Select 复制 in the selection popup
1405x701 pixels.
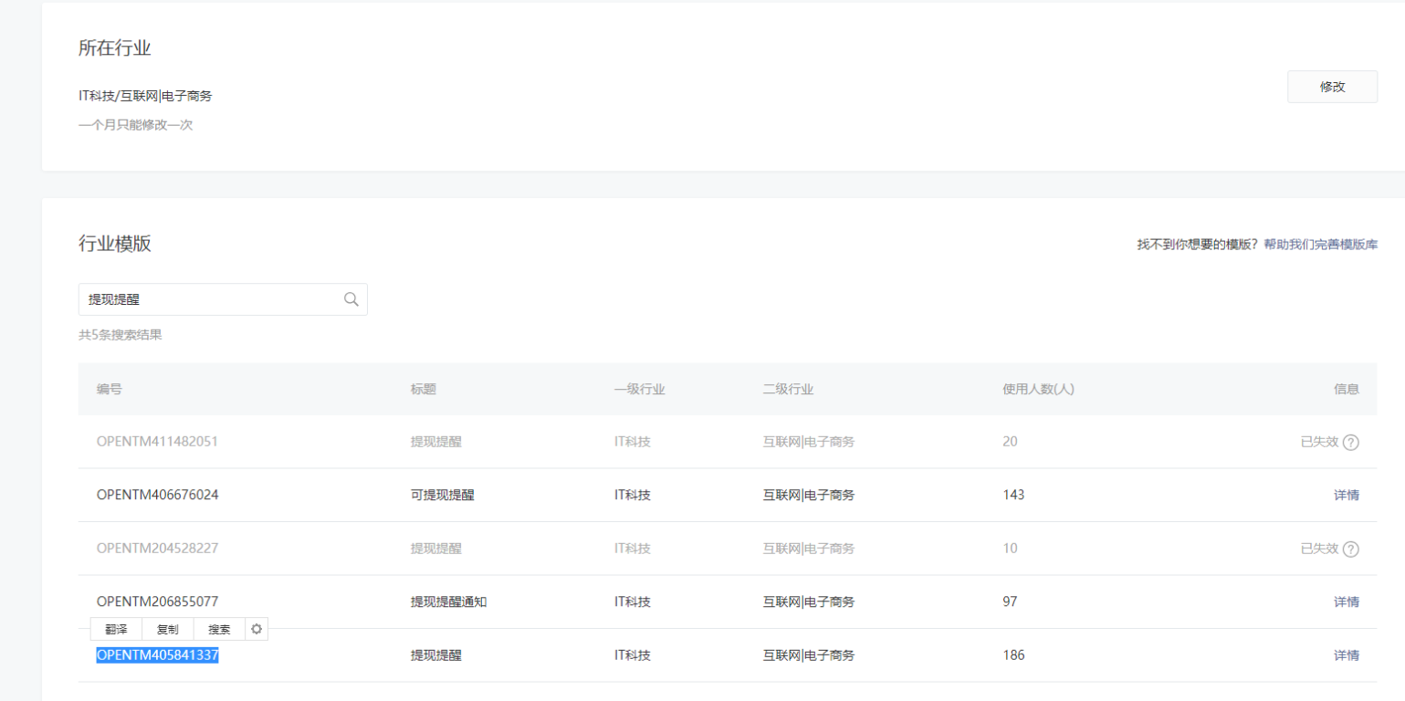coord(168,629)
